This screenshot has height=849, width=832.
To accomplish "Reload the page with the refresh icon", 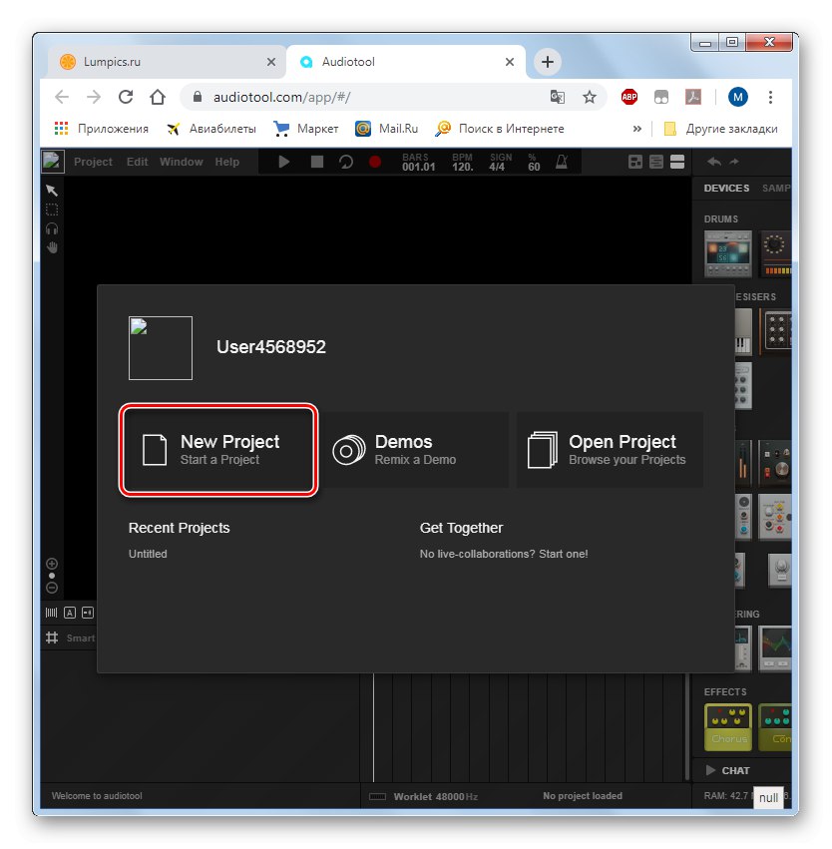I will (x=126, y=97).
